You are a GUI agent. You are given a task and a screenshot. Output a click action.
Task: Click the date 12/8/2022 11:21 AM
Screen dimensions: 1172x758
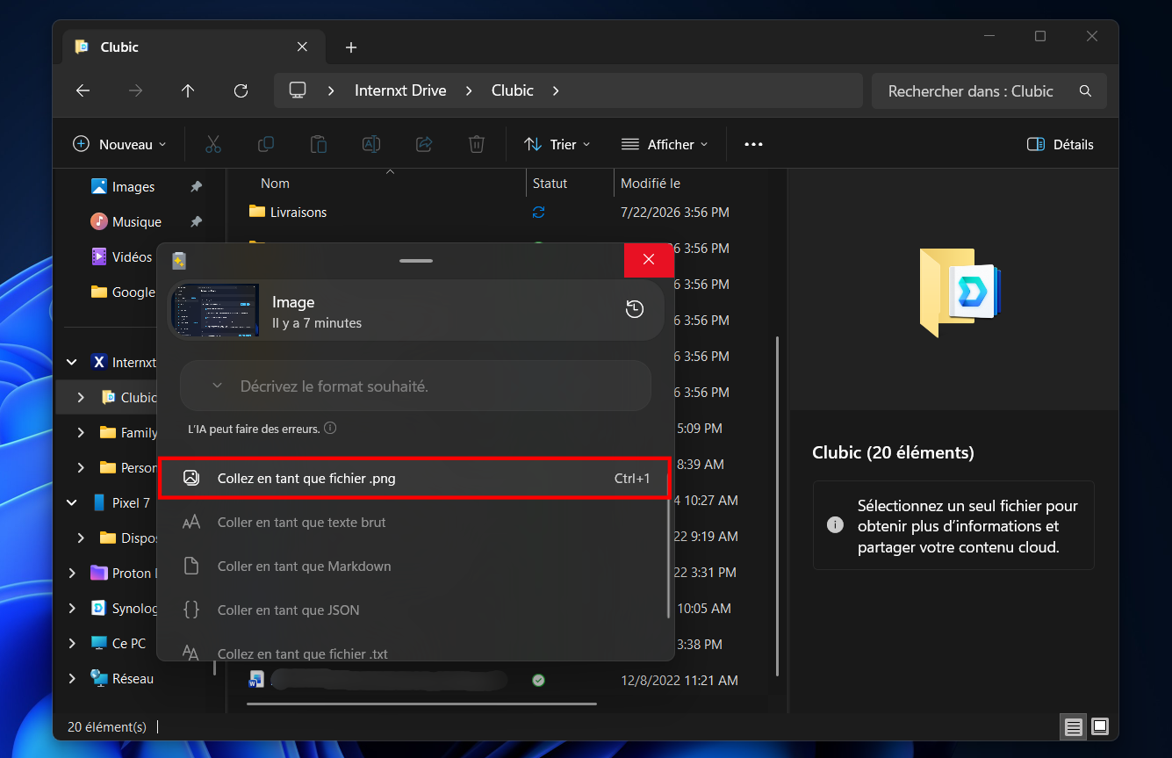coord(679,680)
